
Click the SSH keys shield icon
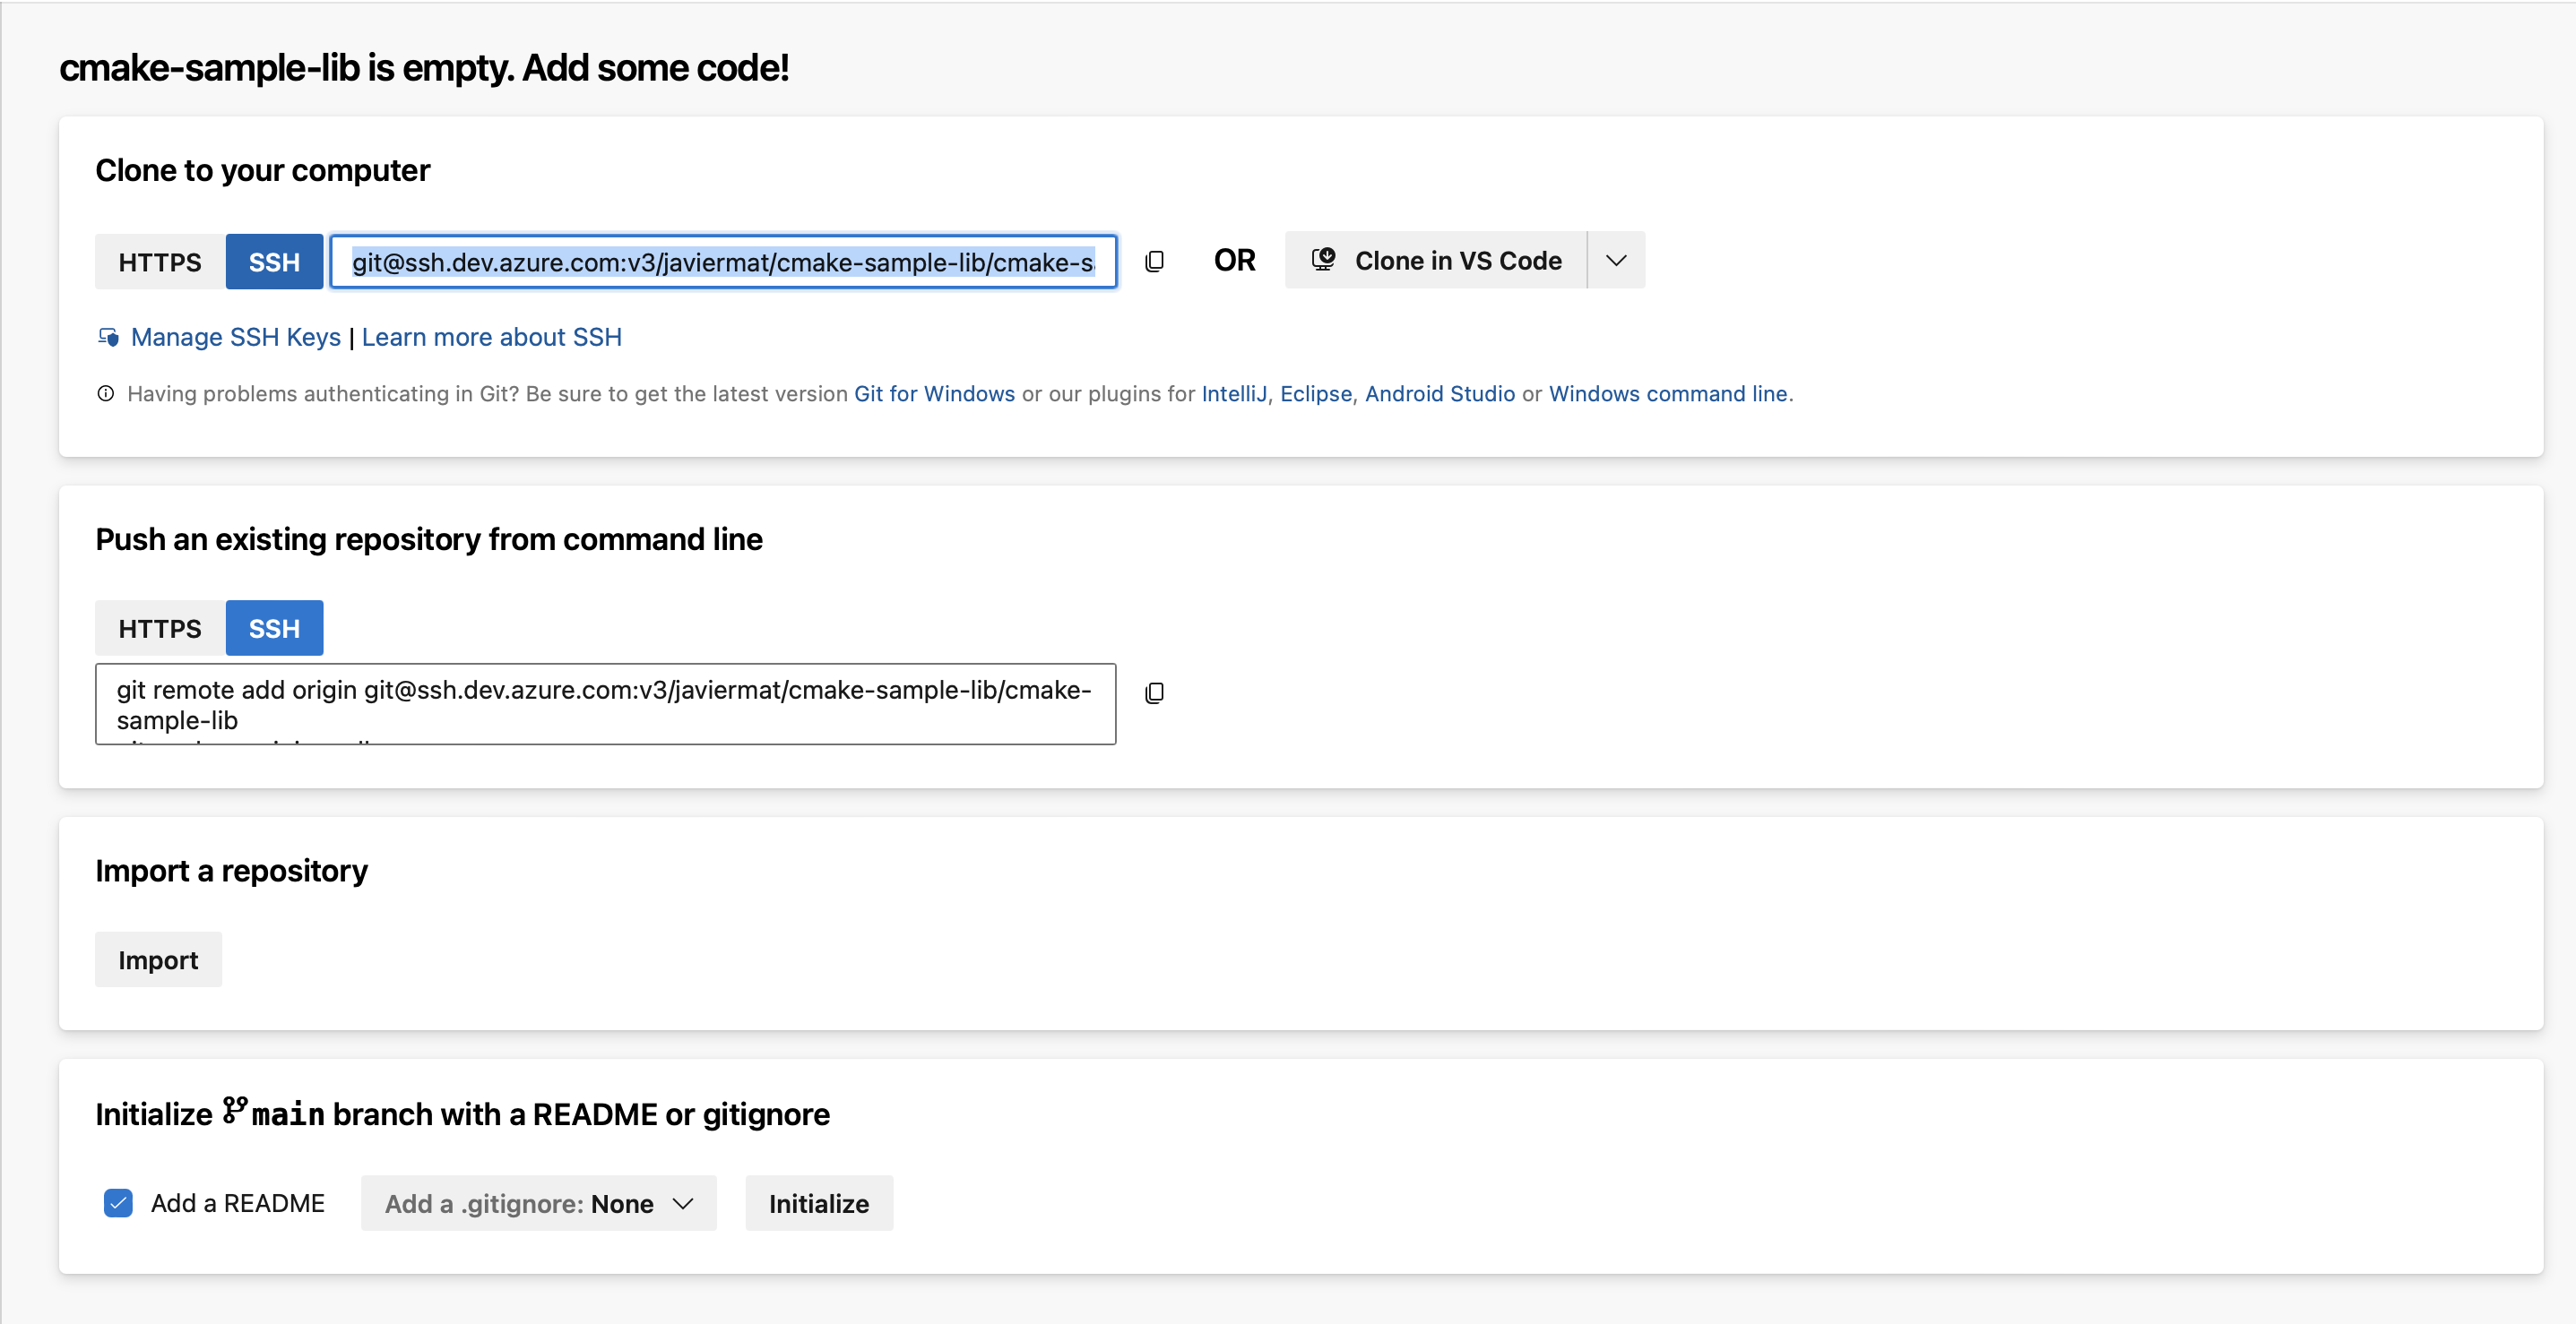(108, 338)
